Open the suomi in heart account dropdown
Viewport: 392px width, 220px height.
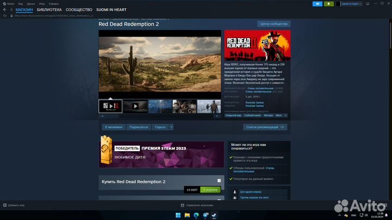(x=351, y=4)
